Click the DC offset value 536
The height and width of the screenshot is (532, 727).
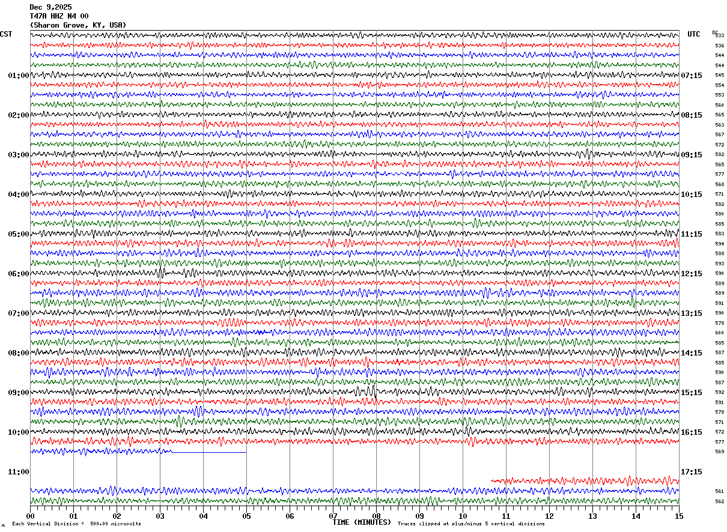(x=719, y=46)
